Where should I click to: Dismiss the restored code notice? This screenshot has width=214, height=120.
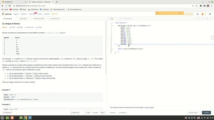pos(211,107)
